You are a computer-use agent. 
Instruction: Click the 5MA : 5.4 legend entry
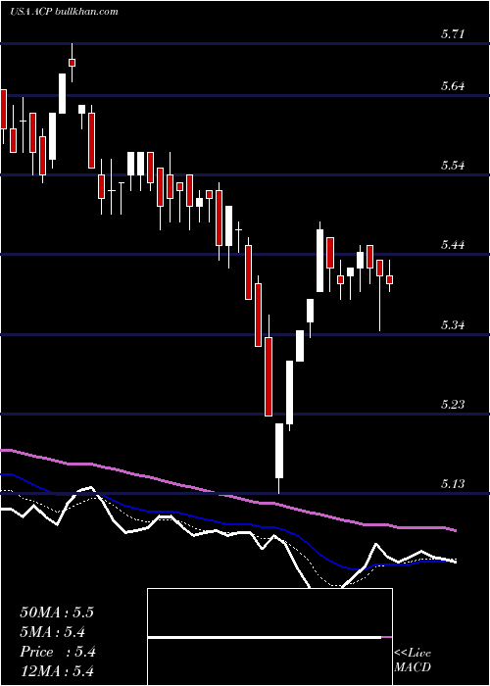tap(53, 632)
